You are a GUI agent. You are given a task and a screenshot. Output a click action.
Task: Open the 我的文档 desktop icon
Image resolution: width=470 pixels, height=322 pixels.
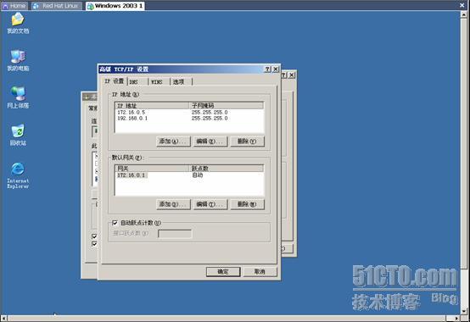pyautogui.click(x=18, y=23)
